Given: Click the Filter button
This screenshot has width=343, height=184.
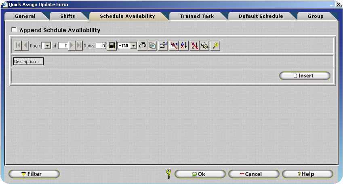Looking at the screenshot, I should pyautogui.click(x=34, y=174).
